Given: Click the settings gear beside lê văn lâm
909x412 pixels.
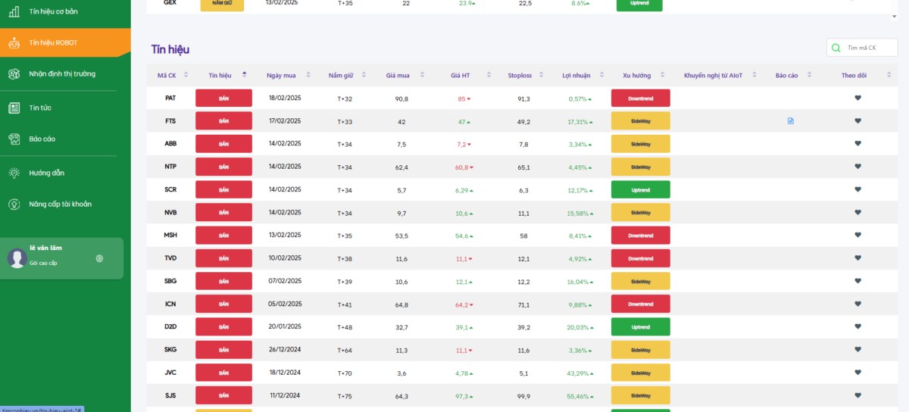Looking at the screenshot, I should 99,258.
